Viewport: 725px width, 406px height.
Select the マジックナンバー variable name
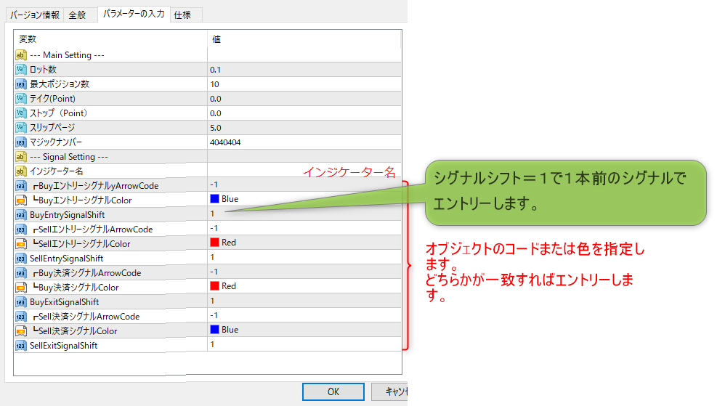coord(56,142)
